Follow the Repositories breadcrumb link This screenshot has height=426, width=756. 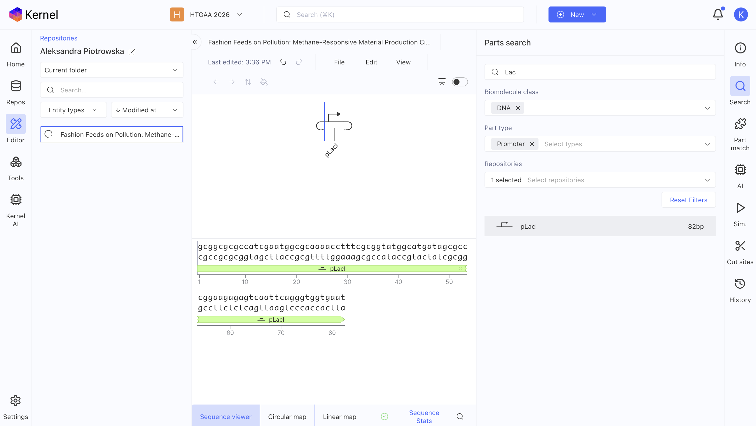click(x=59, y=38)
